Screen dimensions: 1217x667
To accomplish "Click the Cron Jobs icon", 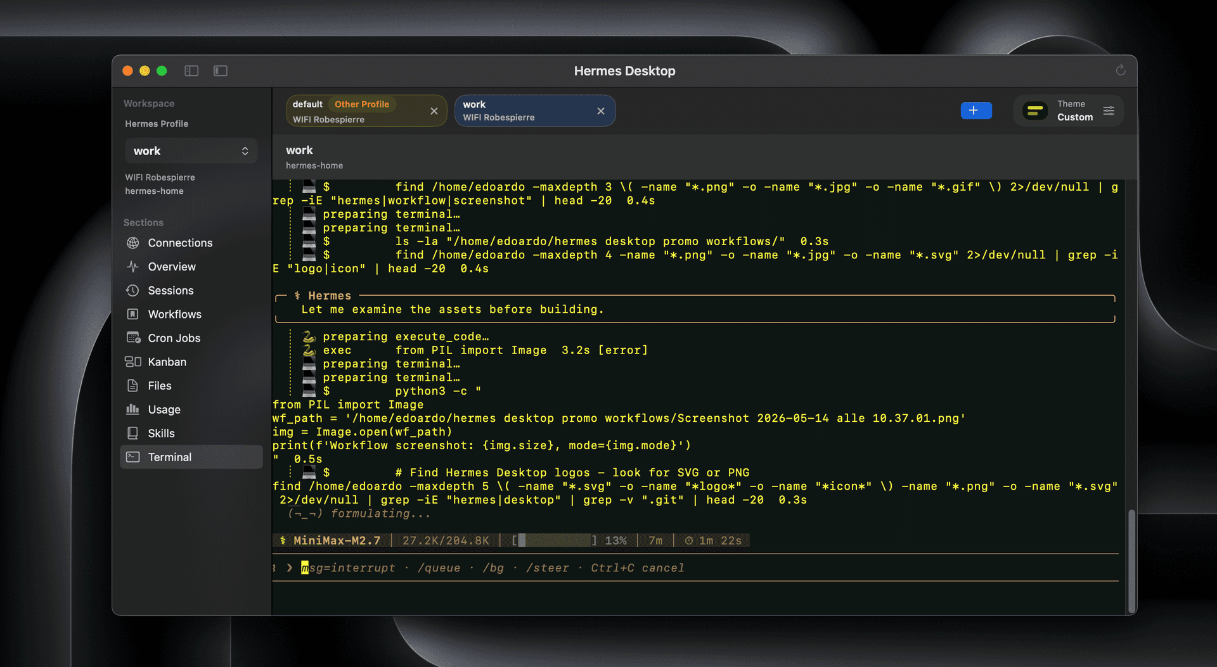I will click(133, 338).
